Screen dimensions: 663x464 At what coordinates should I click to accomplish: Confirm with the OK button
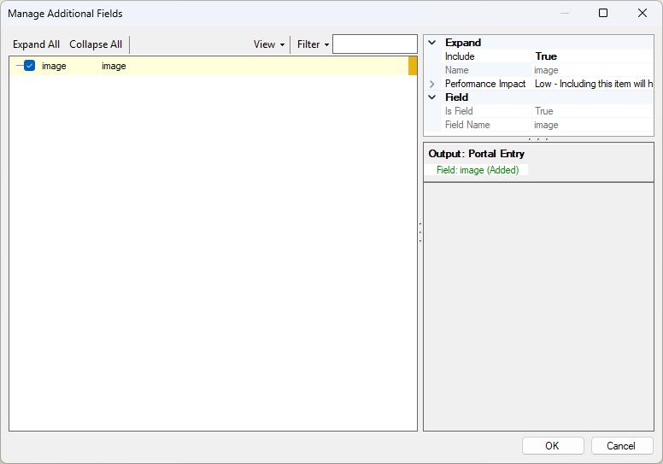pyautogui.click(x=553, y=446)
